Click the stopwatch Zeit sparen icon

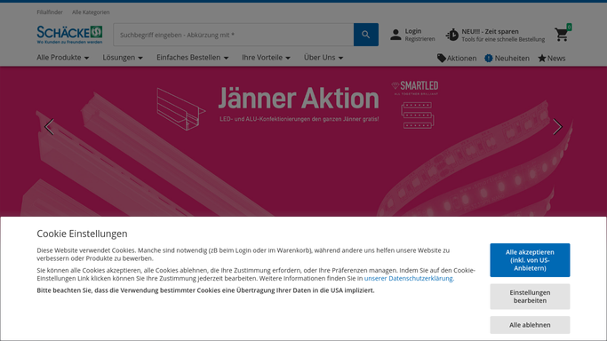click(x=451, y=35)
